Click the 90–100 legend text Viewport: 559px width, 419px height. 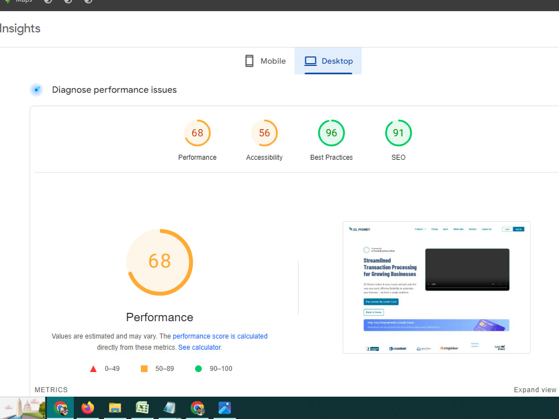point(221,369)
